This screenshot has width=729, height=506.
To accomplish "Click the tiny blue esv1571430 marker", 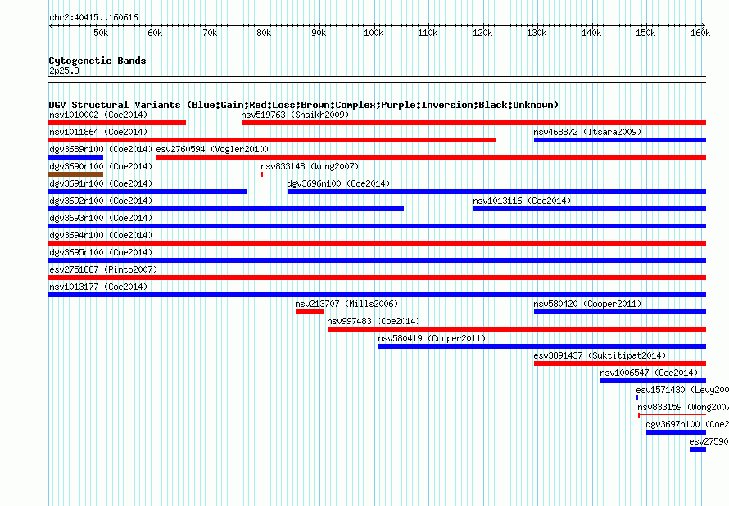I will pos(637,398).
